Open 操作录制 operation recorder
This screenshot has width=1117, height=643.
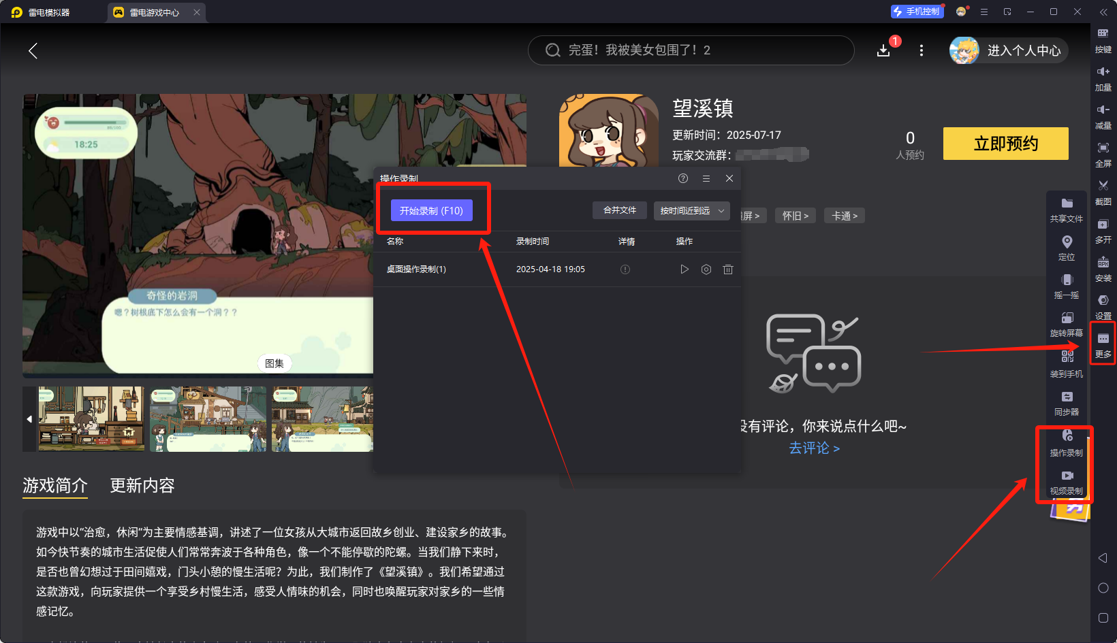(x=1067, y=444)
